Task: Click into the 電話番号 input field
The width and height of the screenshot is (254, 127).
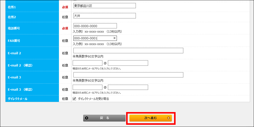Action: click(x=95, y=26)
